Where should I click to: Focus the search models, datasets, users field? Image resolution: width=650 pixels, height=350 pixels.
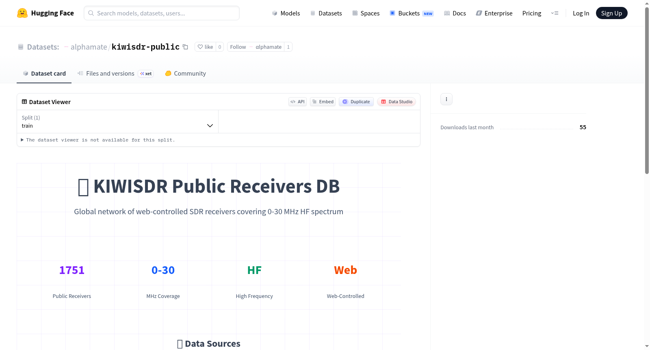tap(162, 13)
